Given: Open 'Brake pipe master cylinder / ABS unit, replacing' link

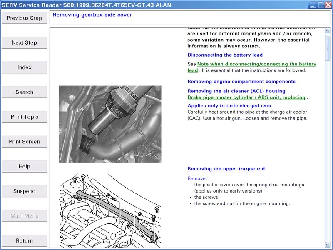Looking at the screenshot, I should (246, 97).
